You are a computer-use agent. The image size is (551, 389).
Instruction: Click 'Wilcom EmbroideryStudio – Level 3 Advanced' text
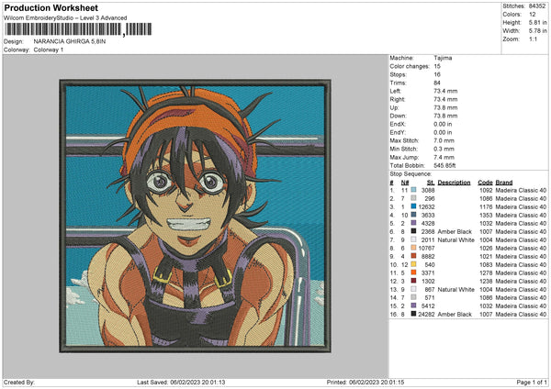[65, 18]
